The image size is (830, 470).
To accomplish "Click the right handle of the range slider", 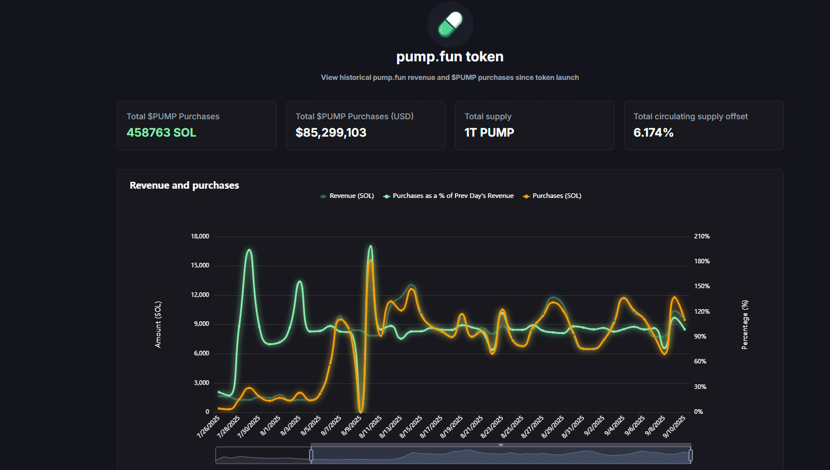I will 691,456.
